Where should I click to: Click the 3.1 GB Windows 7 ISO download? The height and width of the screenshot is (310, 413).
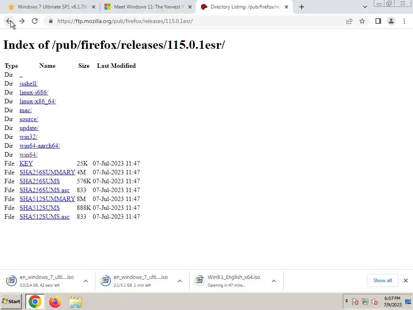(136, 281)
